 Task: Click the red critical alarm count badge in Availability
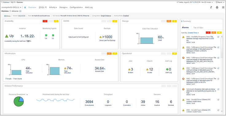[x=45, y=21]
